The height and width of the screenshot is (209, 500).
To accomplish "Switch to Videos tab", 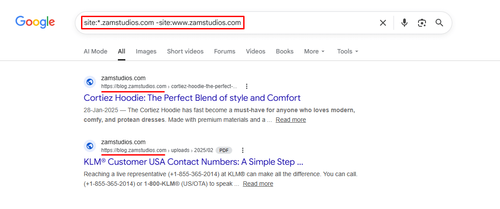I will tap(255, 51).
